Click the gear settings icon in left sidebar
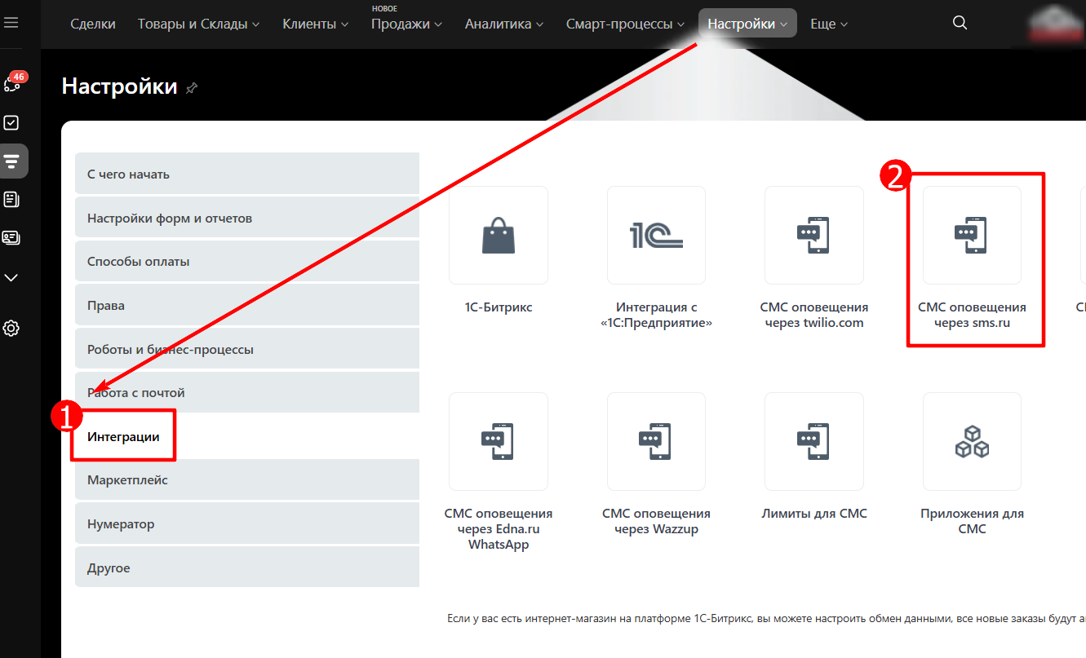 [11, 329]
